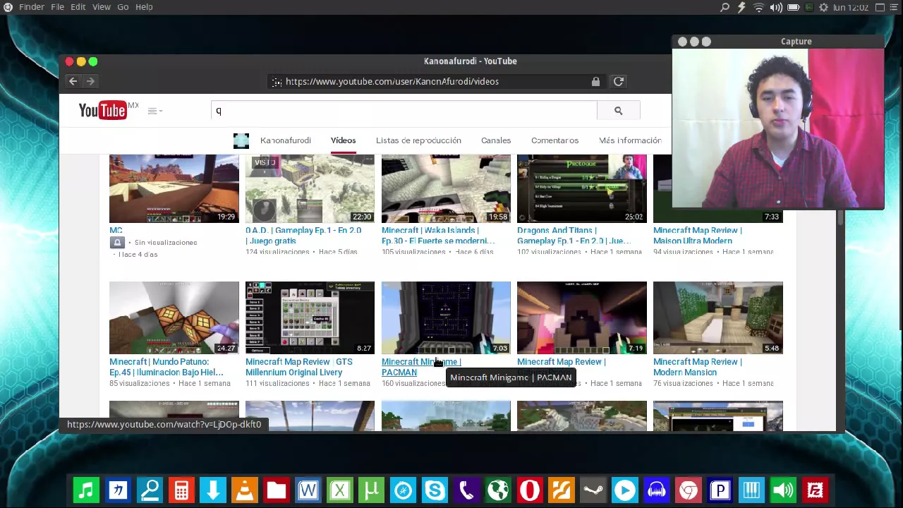Click the 19:29 MC video thumbnail
This screenshot has width=903, height=508.
[x=174, y=188]
